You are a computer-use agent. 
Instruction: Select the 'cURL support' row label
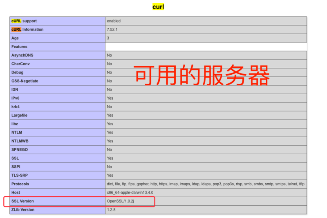point(24,21)
